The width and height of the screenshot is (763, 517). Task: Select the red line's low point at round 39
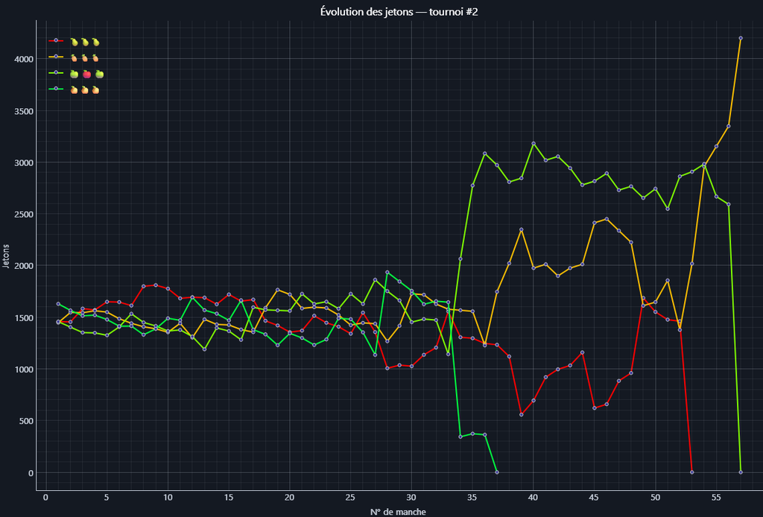click(521, 414)
